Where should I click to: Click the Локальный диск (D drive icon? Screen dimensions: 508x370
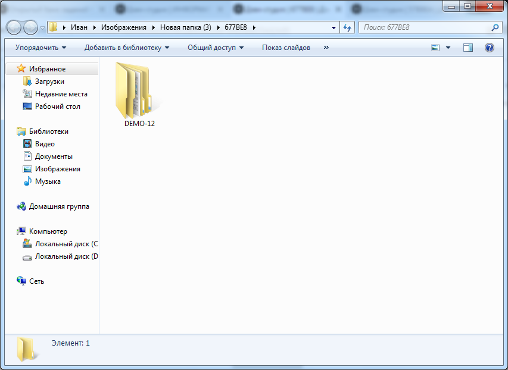tap(27, 258)
